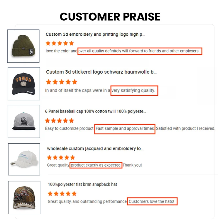220x224 pixels.
Task: Click the white baseball cap thumbnail
Action: [24, 159]
